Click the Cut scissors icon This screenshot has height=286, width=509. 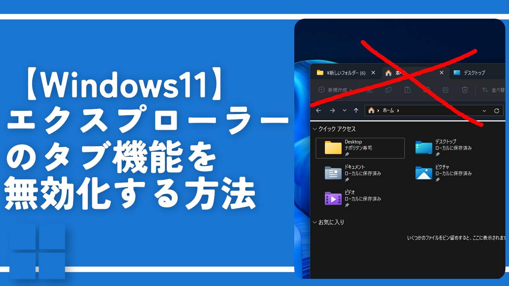pos(369,90)
